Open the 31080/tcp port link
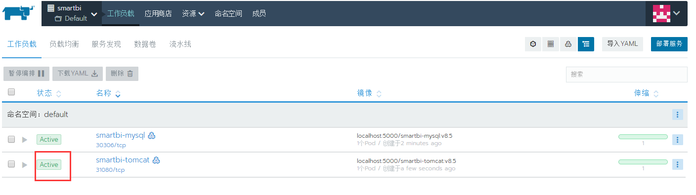 pos(110,170)
